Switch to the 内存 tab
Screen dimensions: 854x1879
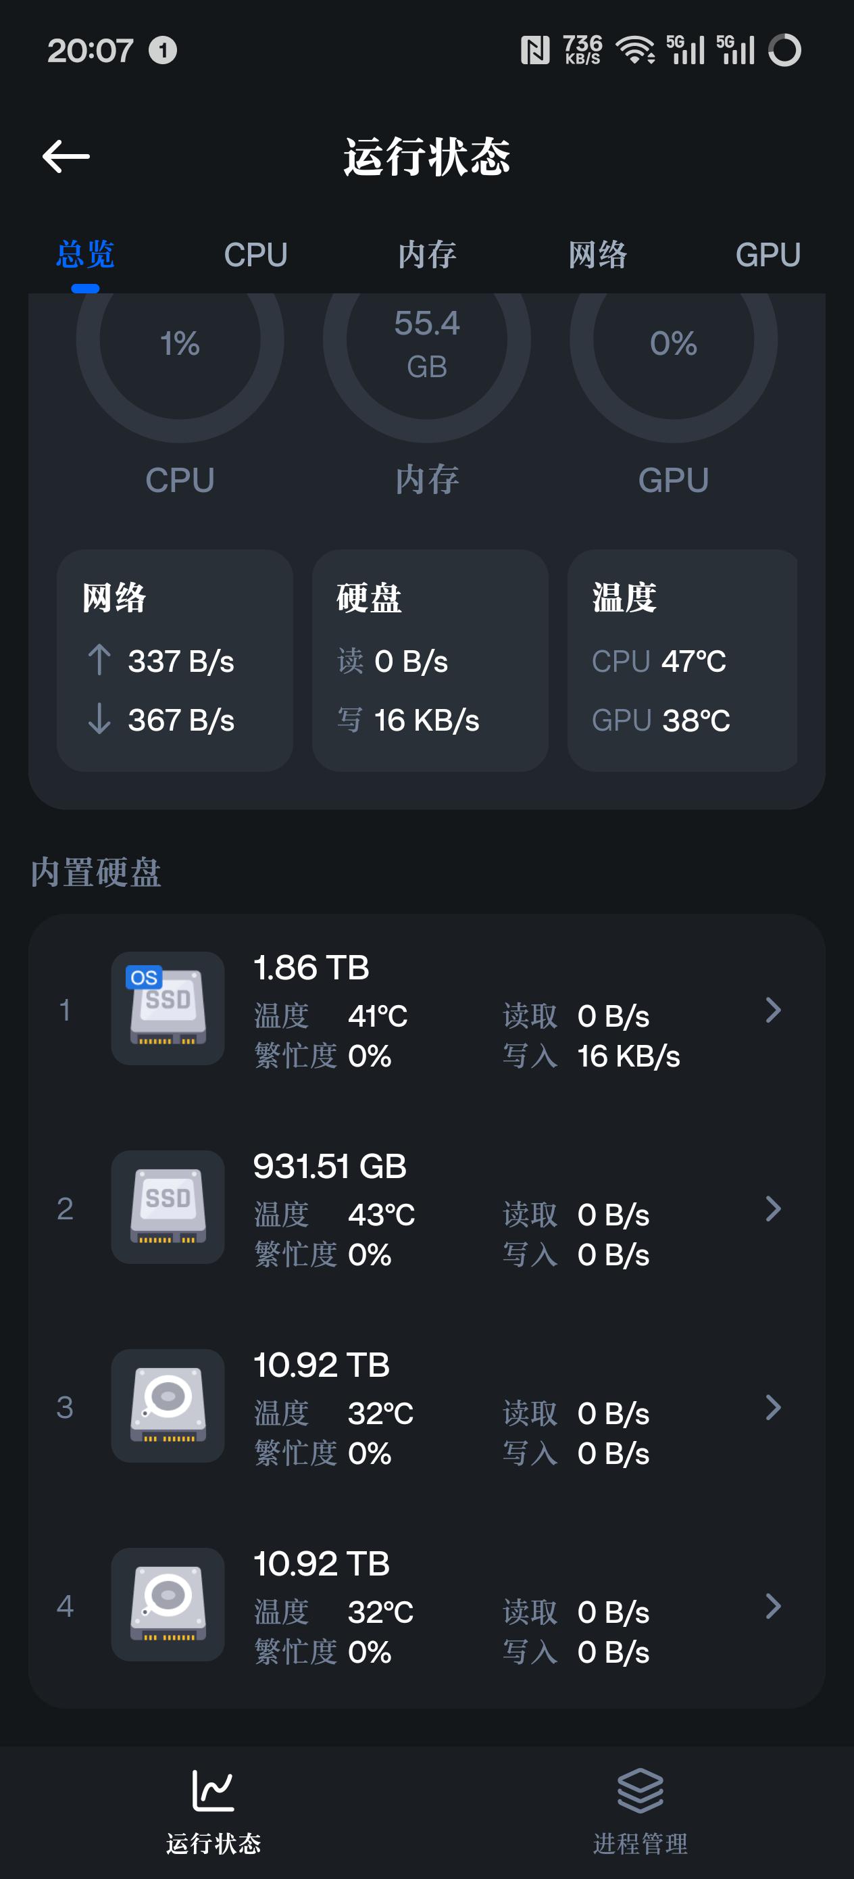click(x=426, y=255)
